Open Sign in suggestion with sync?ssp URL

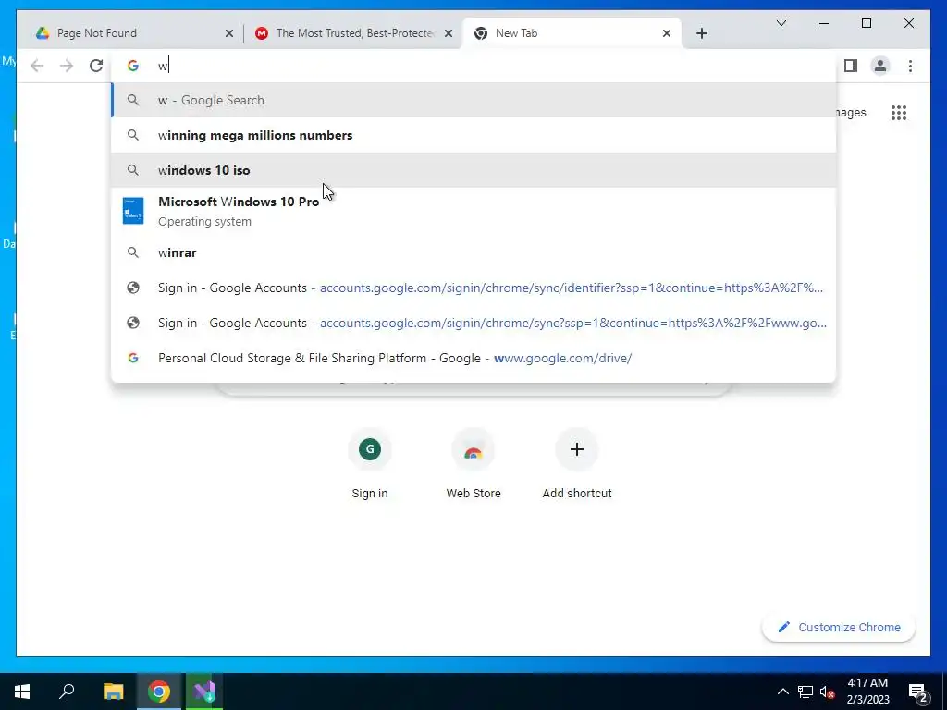tap(473, 323)
